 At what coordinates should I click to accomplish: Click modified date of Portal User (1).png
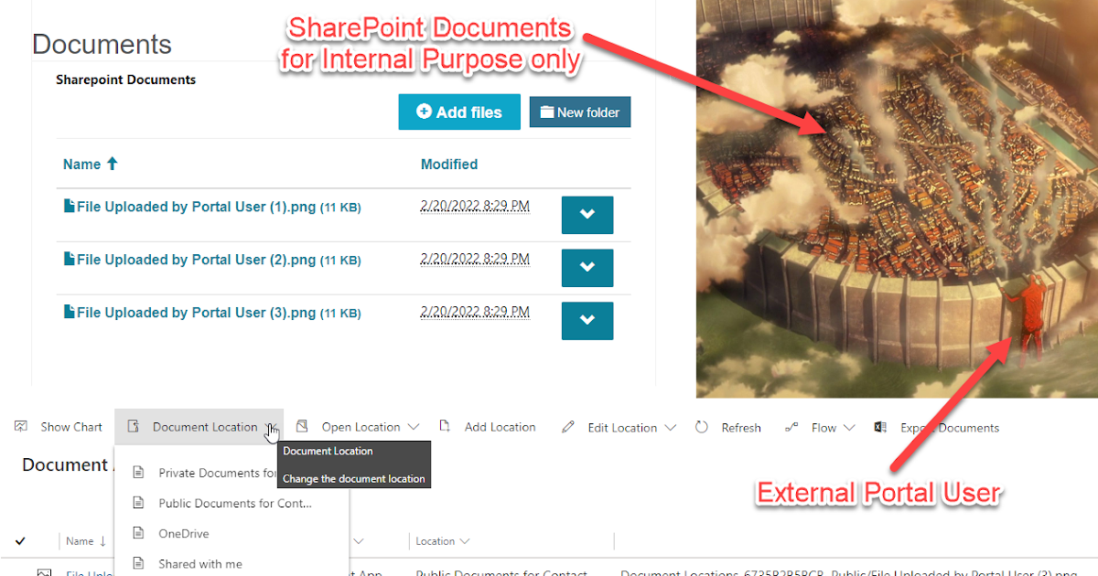475,207
